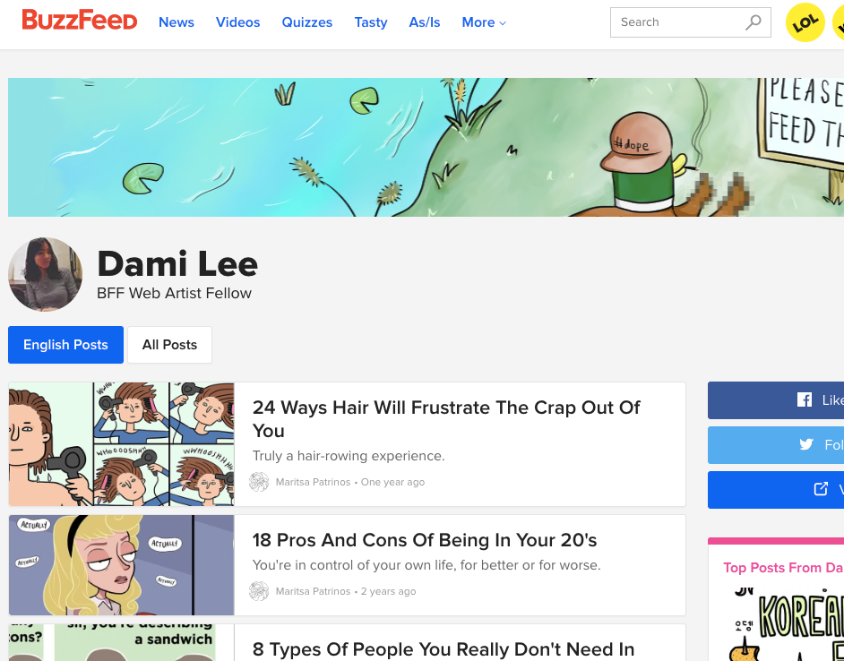This screenshot has height=661, width=844.
Task: Open '18 Pros And Cons' article title
Action: pos(425,540)
